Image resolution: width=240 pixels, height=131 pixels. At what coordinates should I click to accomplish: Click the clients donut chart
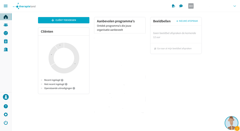tap(64, 58)
